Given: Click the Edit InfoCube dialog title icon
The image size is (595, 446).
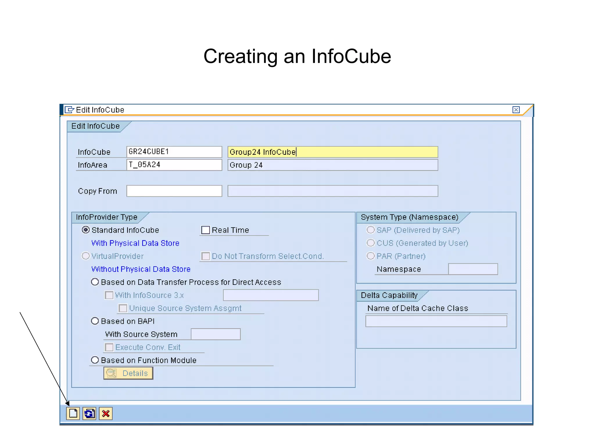Looking at the screenshot, I should [x=69, y=110].
